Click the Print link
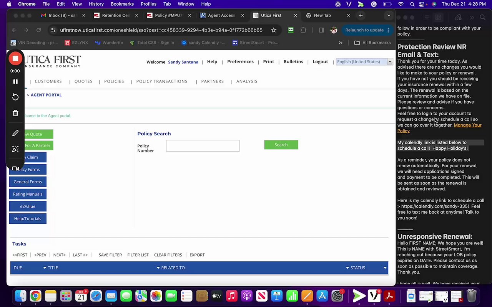The height and width of the screenshot is (307, 492). [268, 61]
